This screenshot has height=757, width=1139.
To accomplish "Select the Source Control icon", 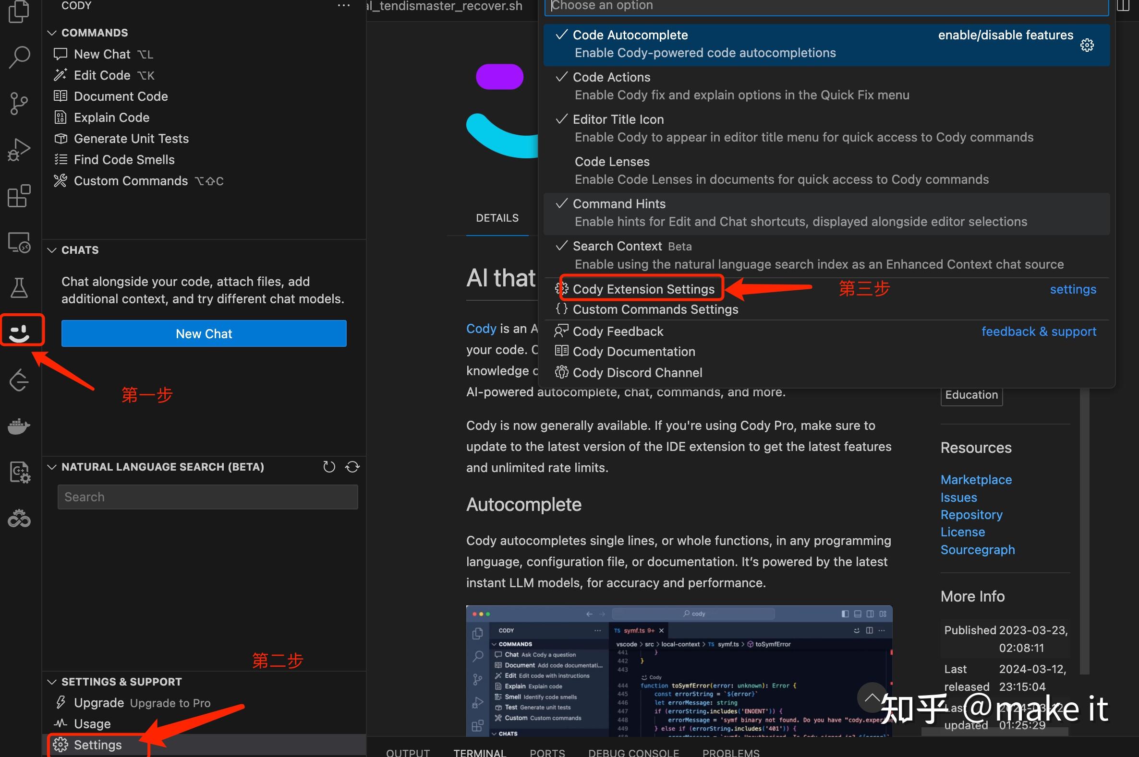I will pyautogui.click(x=19, y=103).
